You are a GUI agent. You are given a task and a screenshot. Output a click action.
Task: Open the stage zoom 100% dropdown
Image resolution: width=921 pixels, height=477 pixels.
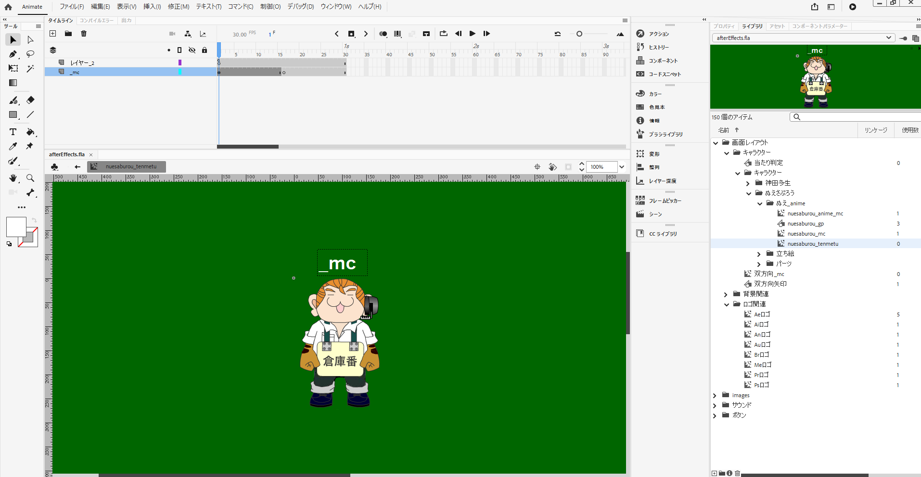622,167
